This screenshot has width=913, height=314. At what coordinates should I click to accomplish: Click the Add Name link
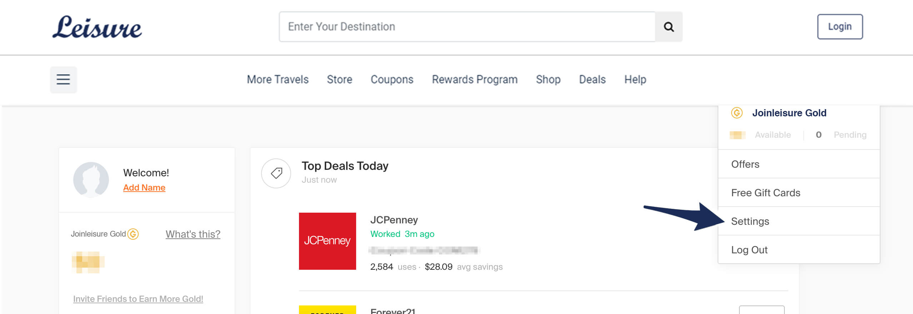click(144, 188)
